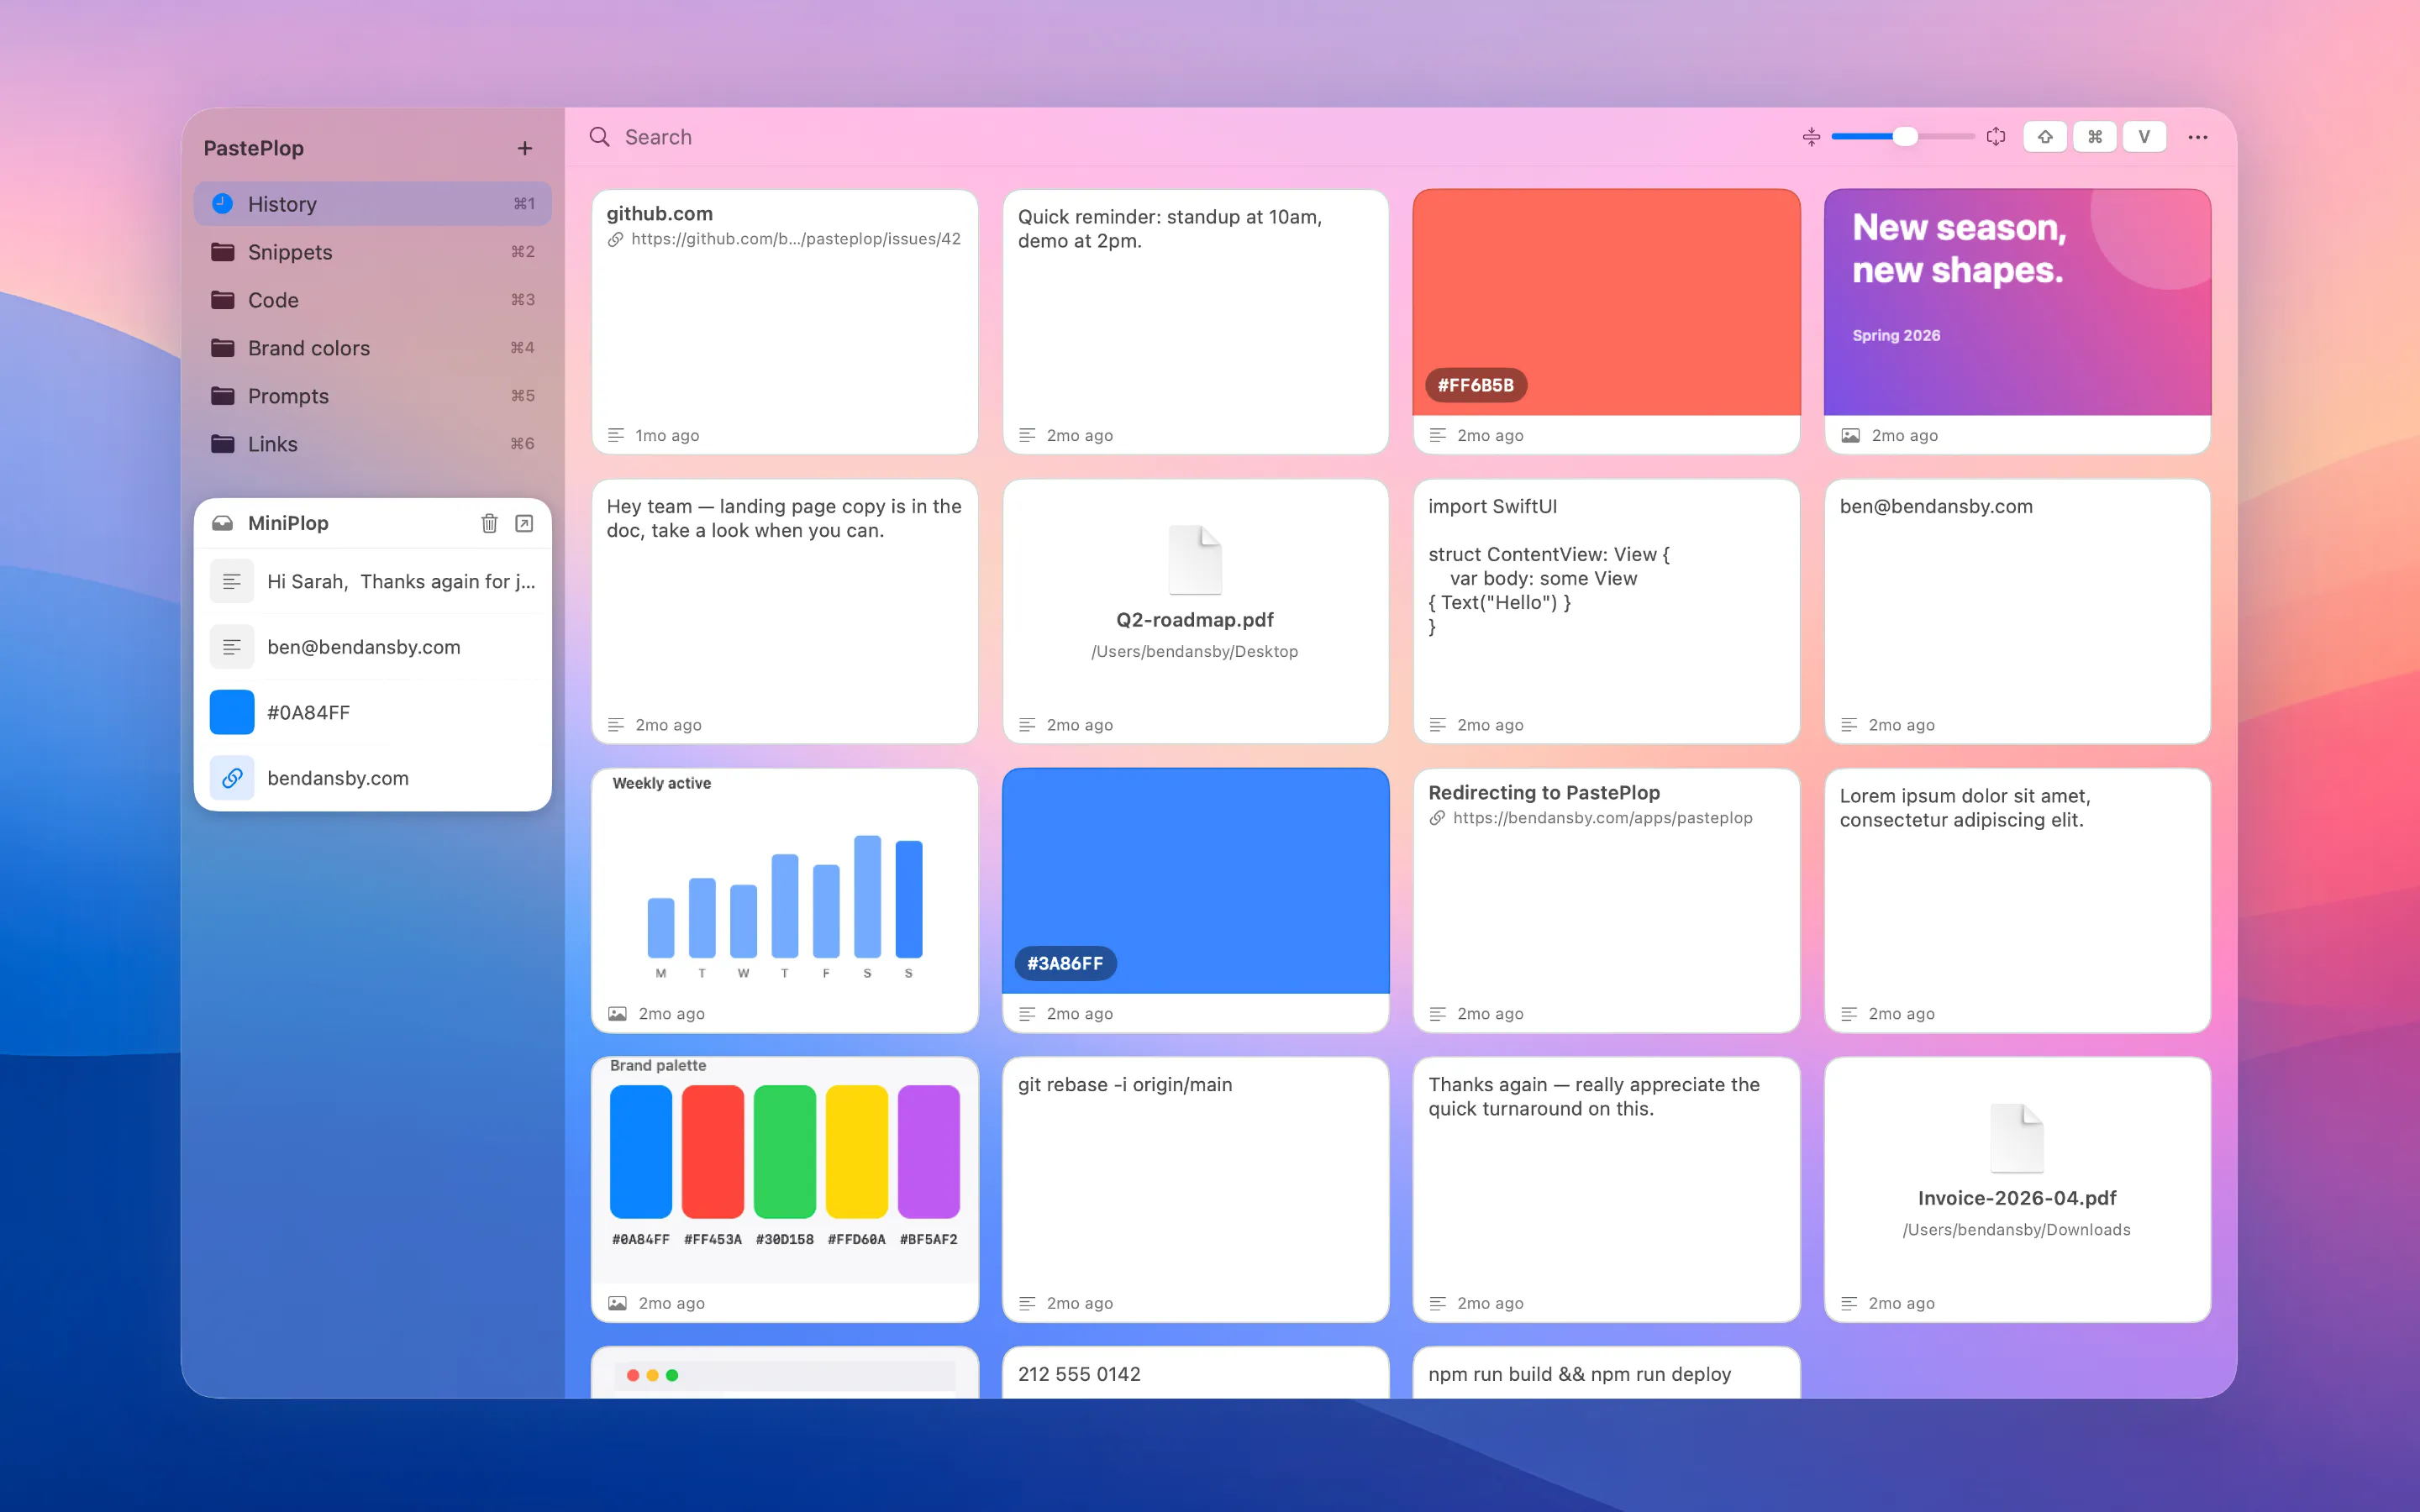Click the #3A86FF hex label badge
The width and height of the screenshot is (2420, 1512).
(1065, 963)
